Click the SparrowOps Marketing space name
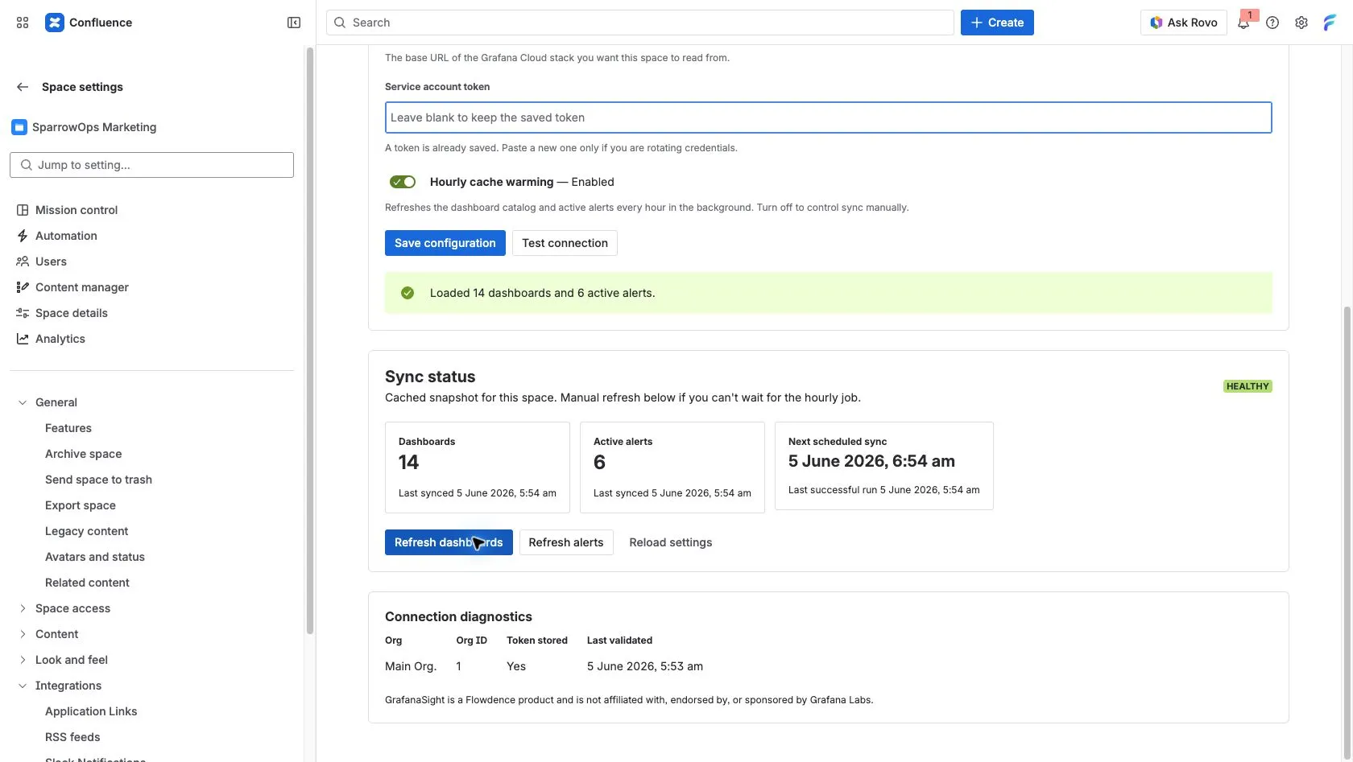This screenshot has height=762, width=1353. [x=94, y=127]
